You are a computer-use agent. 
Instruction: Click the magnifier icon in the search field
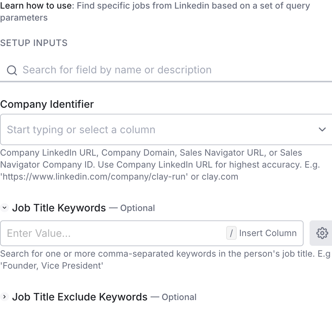12,70
